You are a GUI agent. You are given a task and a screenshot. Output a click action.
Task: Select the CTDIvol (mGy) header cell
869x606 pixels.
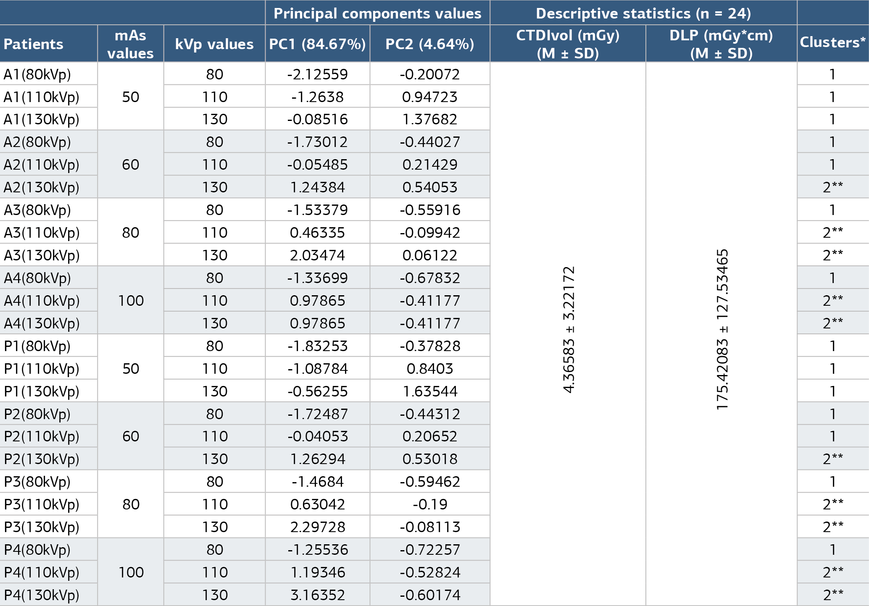click(568, 44)
